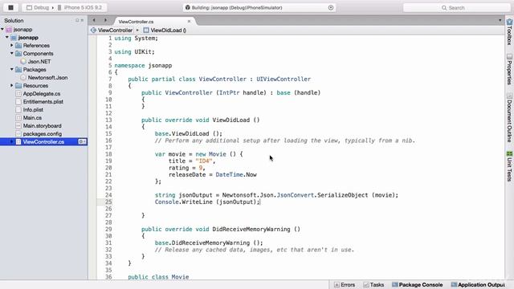Collapse the jsonapp project node

[x=7, y=38]
